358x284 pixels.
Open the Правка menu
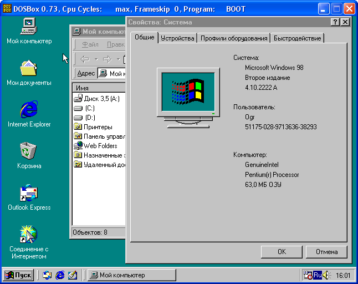click(x=116, y=44)
